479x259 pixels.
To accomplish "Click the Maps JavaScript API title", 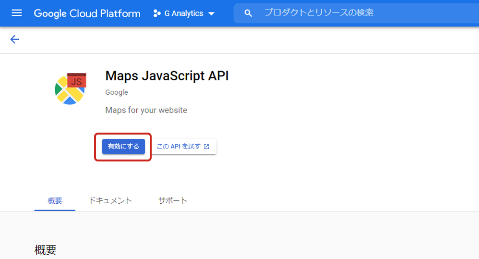I will (x=167, y=76).
